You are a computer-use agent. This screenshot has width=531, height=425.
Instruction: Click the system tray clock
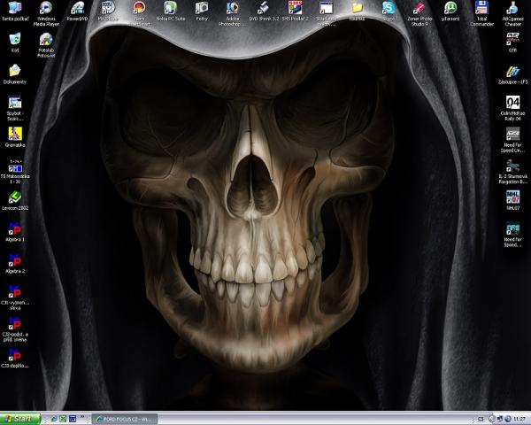click(x=519, y=418)
